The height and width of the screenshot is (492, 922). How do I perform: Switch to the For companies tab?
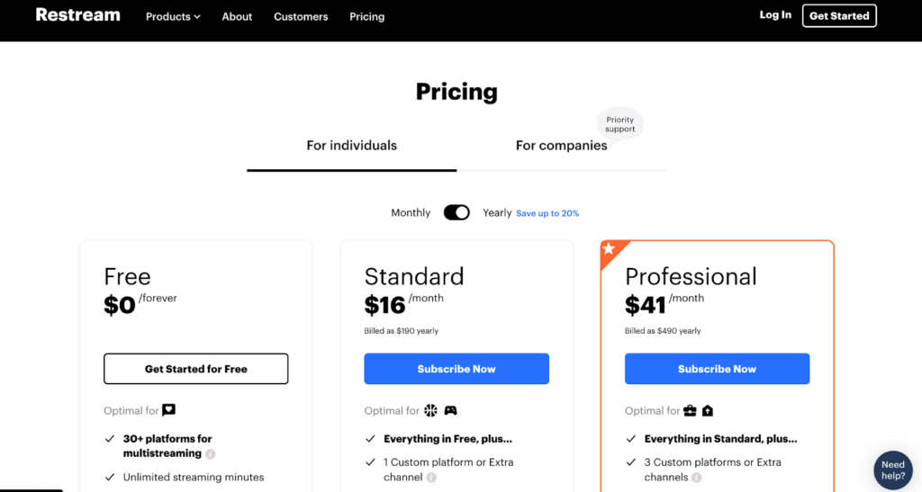pos(561,146)
